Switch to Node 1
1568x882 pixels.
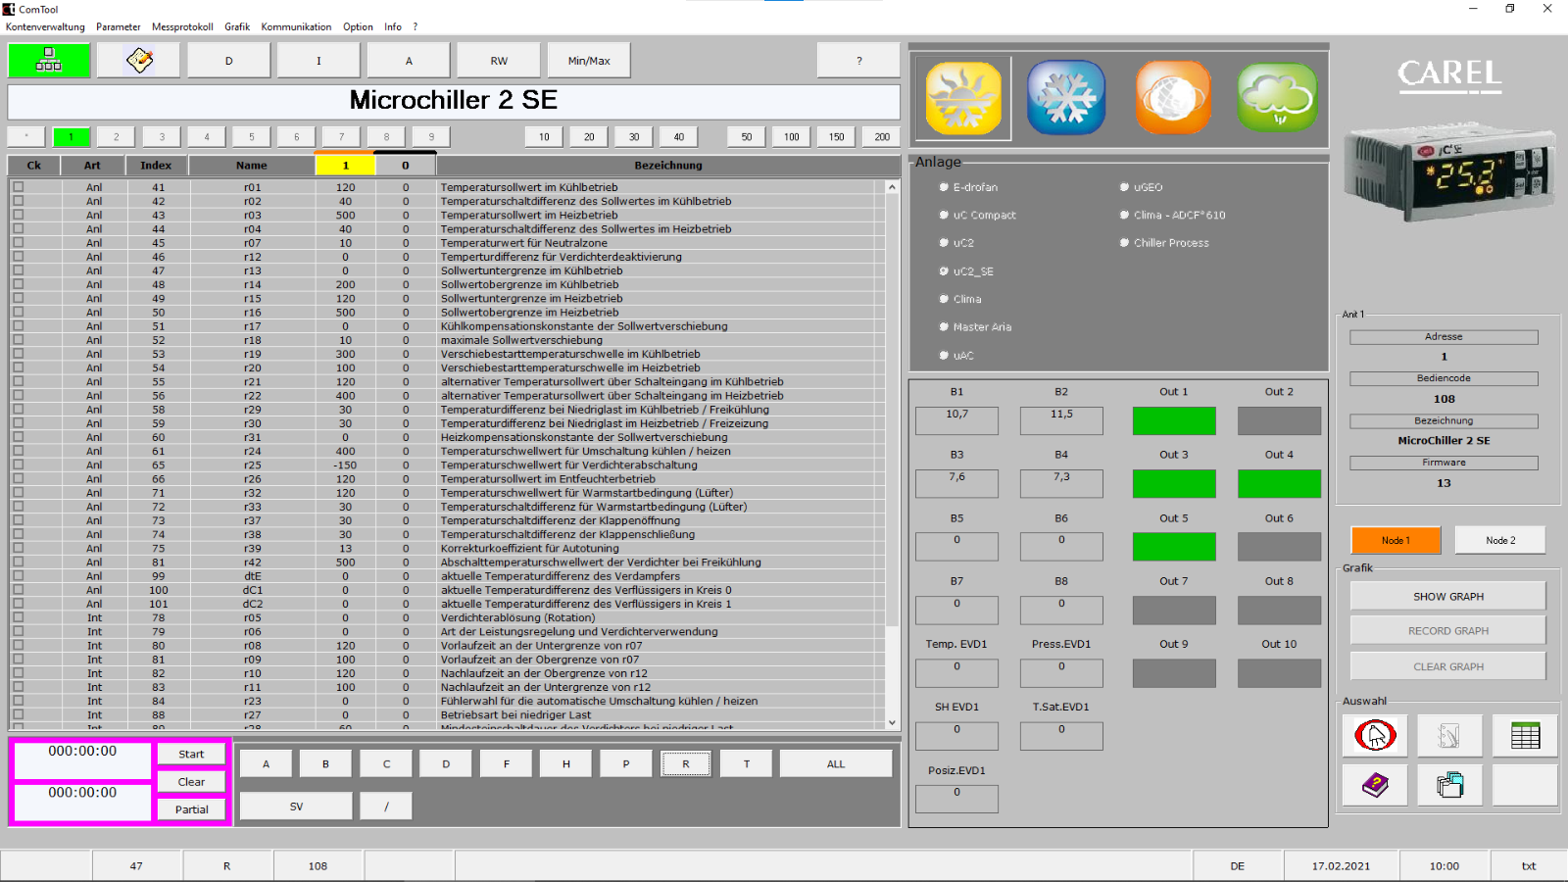(1396, 540)
